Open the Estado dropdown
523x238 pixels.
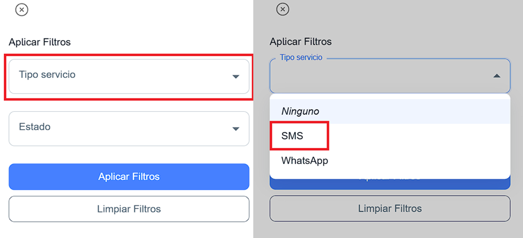(129, 128)
